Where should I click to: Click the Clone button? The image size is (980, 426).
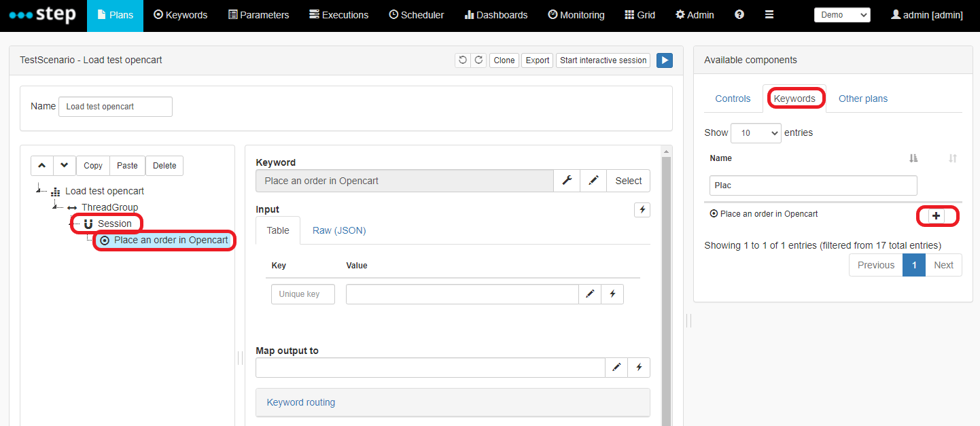504,60
